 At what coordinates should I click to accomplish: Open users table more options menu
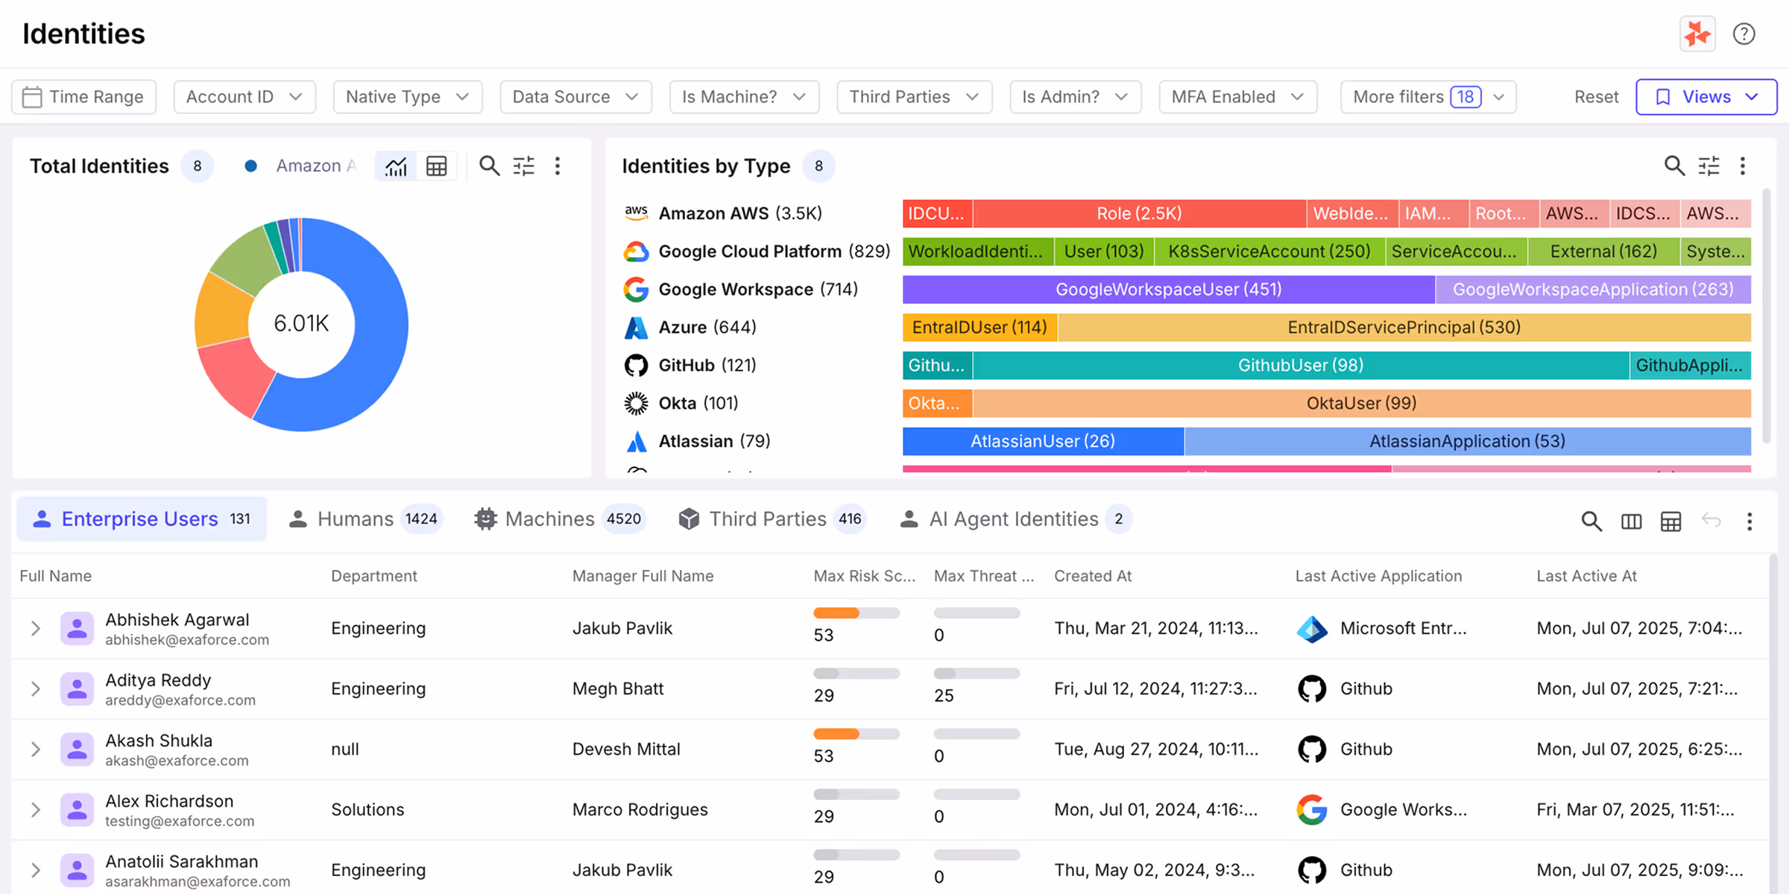[1749, 521]
